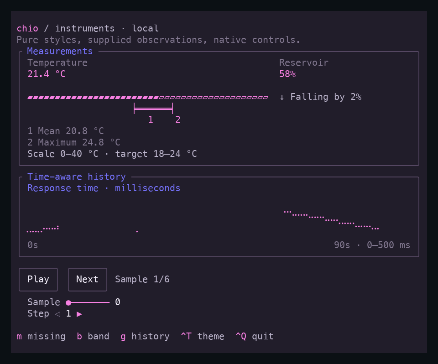The image size is (438, 364).
Task: Click the Reservoir 58% value
Action: 287,74
